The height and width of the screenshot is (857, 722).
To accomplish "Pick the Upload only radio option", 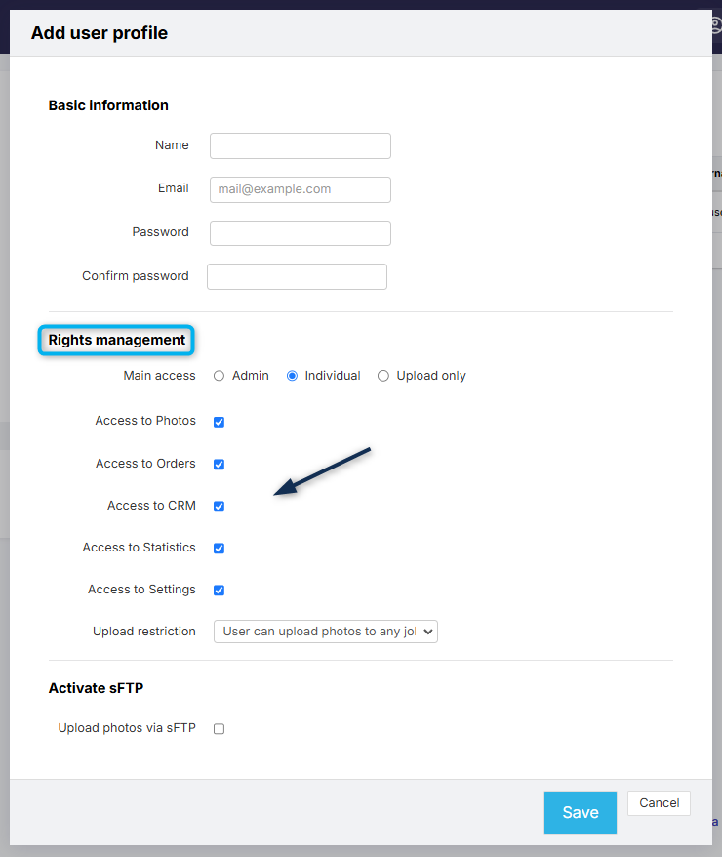I will coord(383,376).
